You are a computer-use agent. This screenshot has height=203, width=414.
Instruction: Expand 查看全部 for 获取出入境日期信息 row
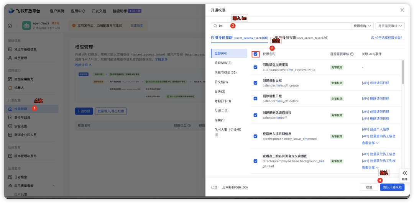point(370,143)
